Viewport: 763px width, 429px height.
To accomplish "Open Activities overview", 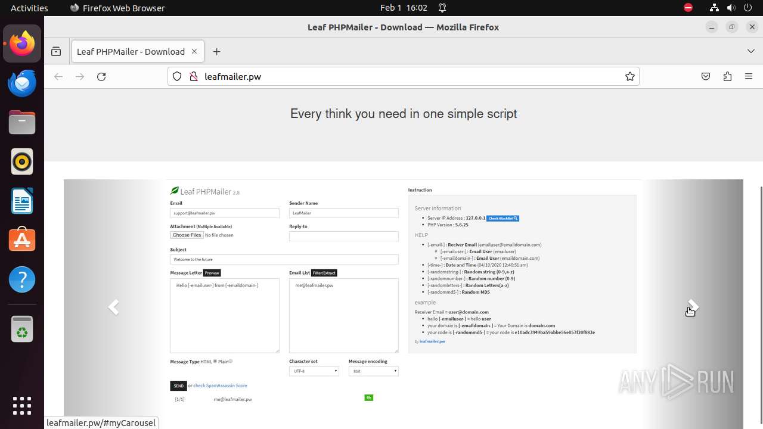I will coord(29,8).
